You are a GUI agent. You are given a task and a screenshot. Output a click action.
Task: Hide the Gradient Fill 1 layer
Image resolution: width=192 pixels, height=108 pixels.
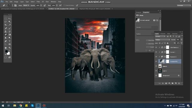pyautogui.click(x=156, y=61)
